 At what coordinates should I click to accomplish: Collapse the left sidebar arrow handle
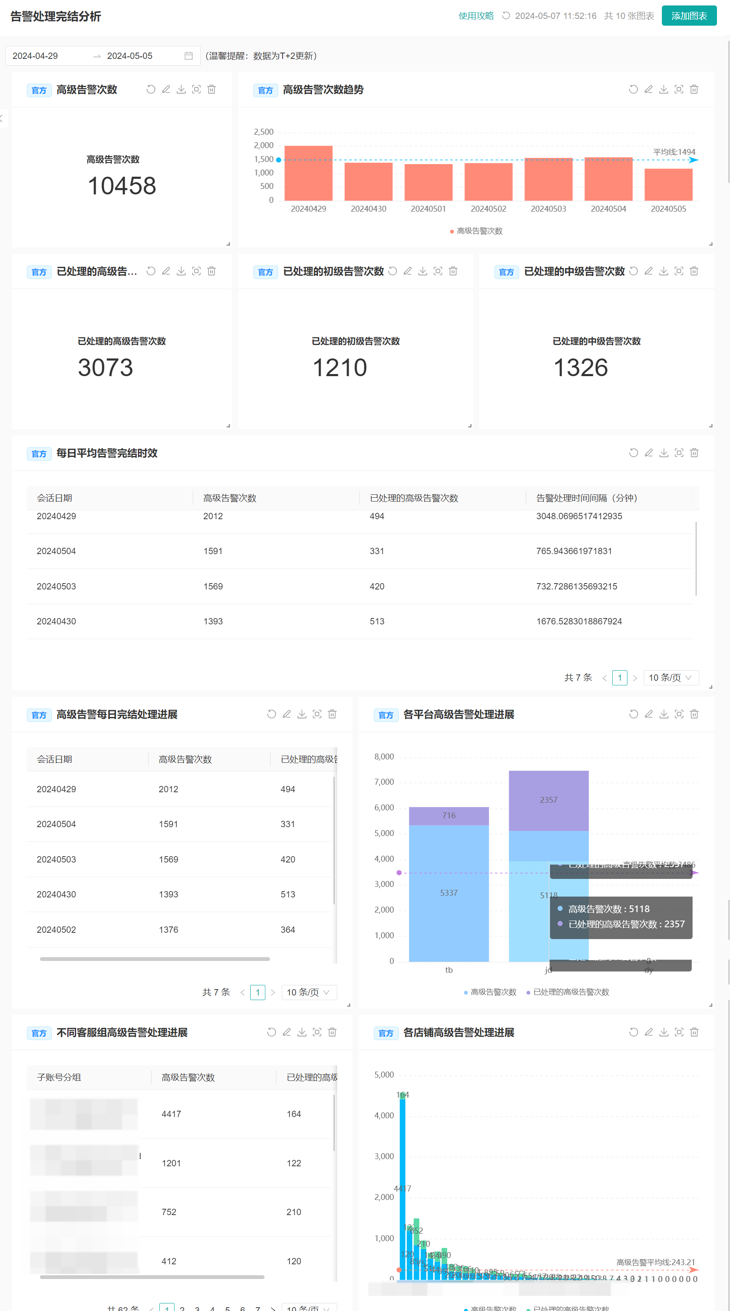(x=3, y=118)
